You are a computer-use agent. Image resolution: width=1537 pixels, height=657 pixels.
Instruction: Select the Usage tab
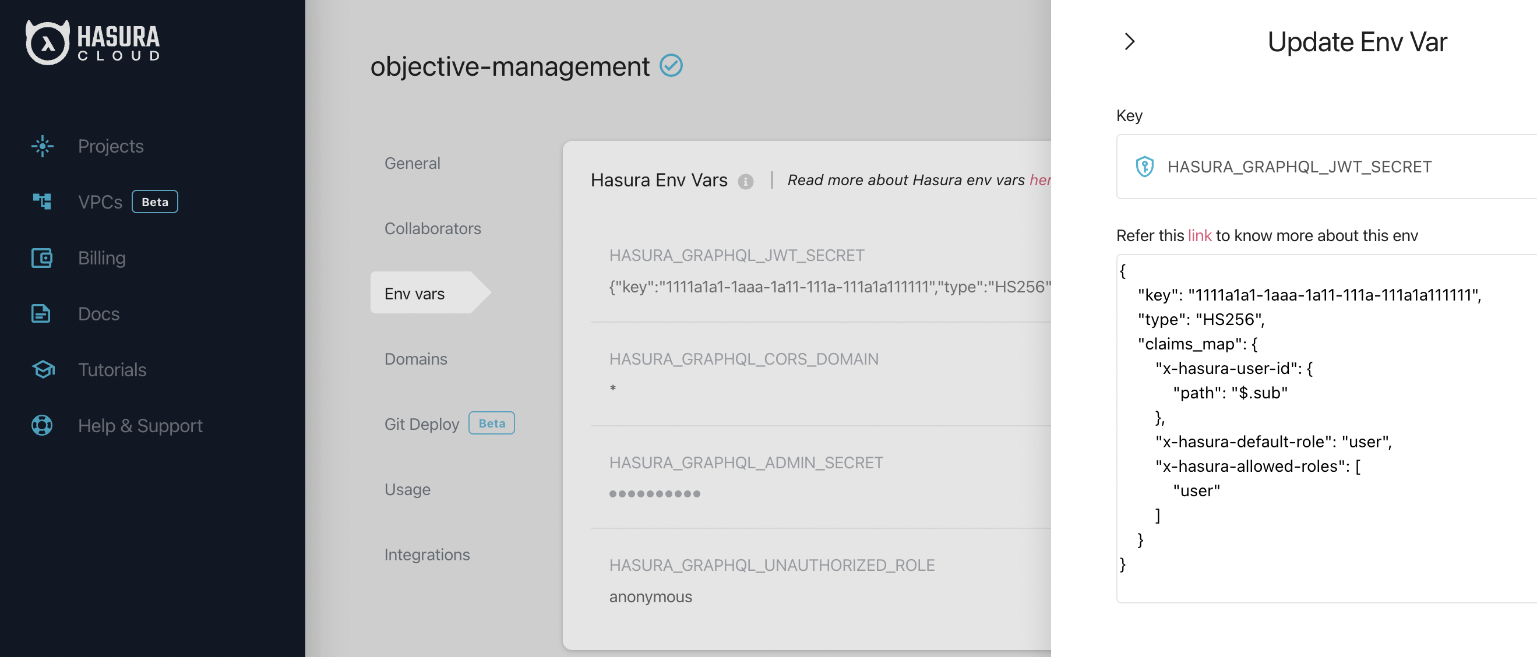(x=407, y=489)
